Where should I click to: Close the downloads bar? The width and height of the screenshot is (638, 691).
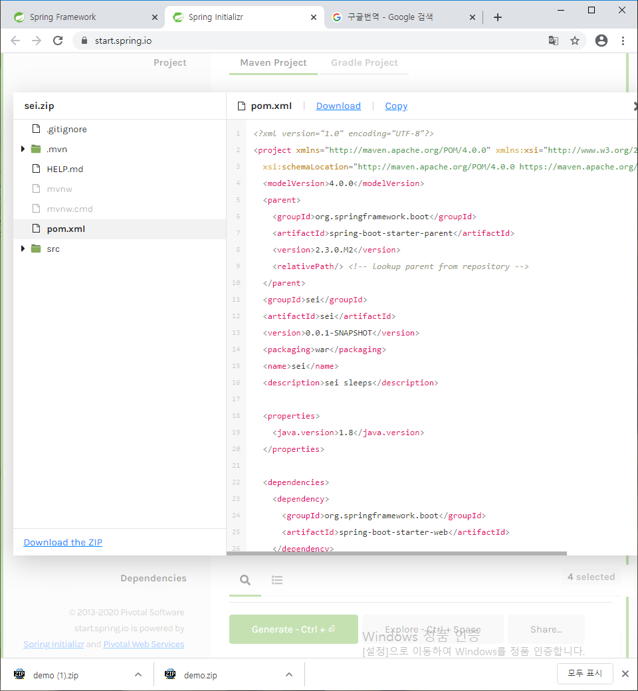pyautogui.click(x=625, y=673)
